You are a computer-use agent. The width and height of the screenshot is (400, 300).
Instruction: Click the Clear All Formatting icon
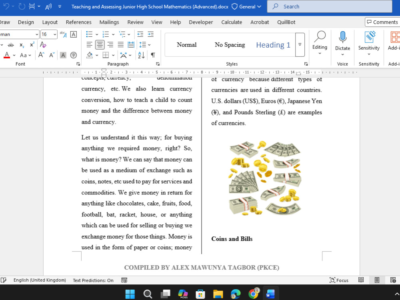(43, 45)
